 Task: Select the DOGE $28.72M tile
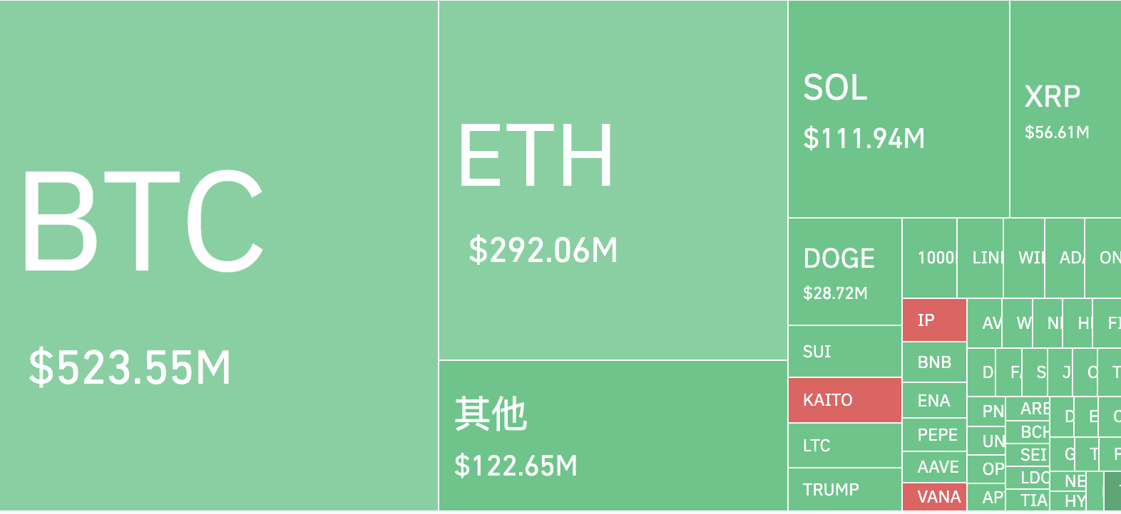click(845, 272)
